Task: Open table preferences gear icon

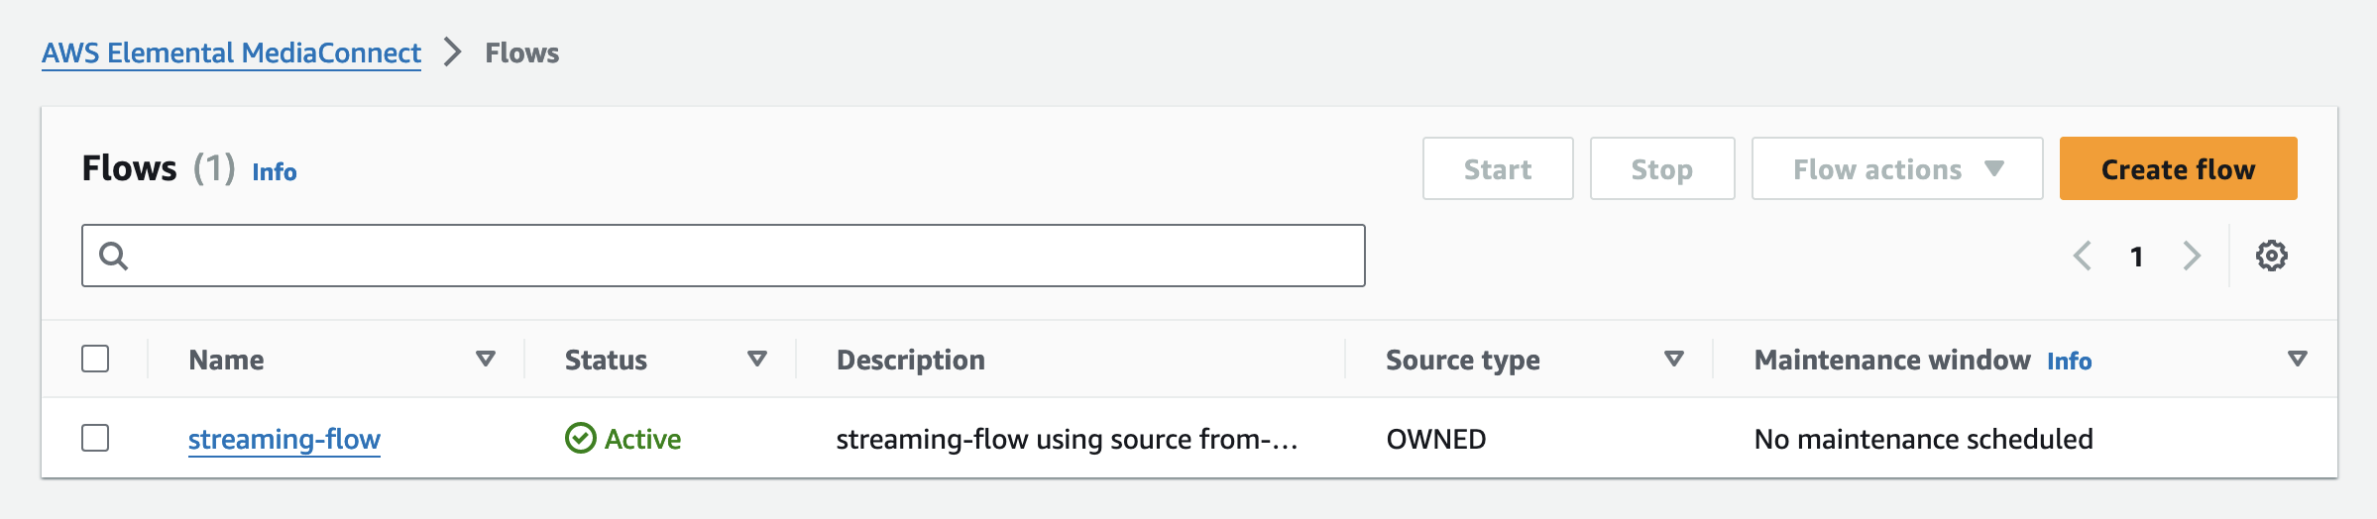Action: 2271,256
